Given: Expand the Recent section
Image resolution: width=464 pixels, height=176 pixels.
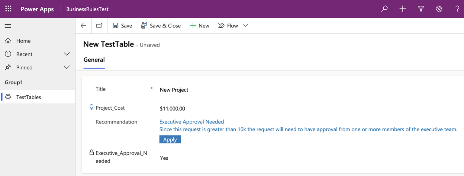Looking at the screenshot, I should click(66, 54).
